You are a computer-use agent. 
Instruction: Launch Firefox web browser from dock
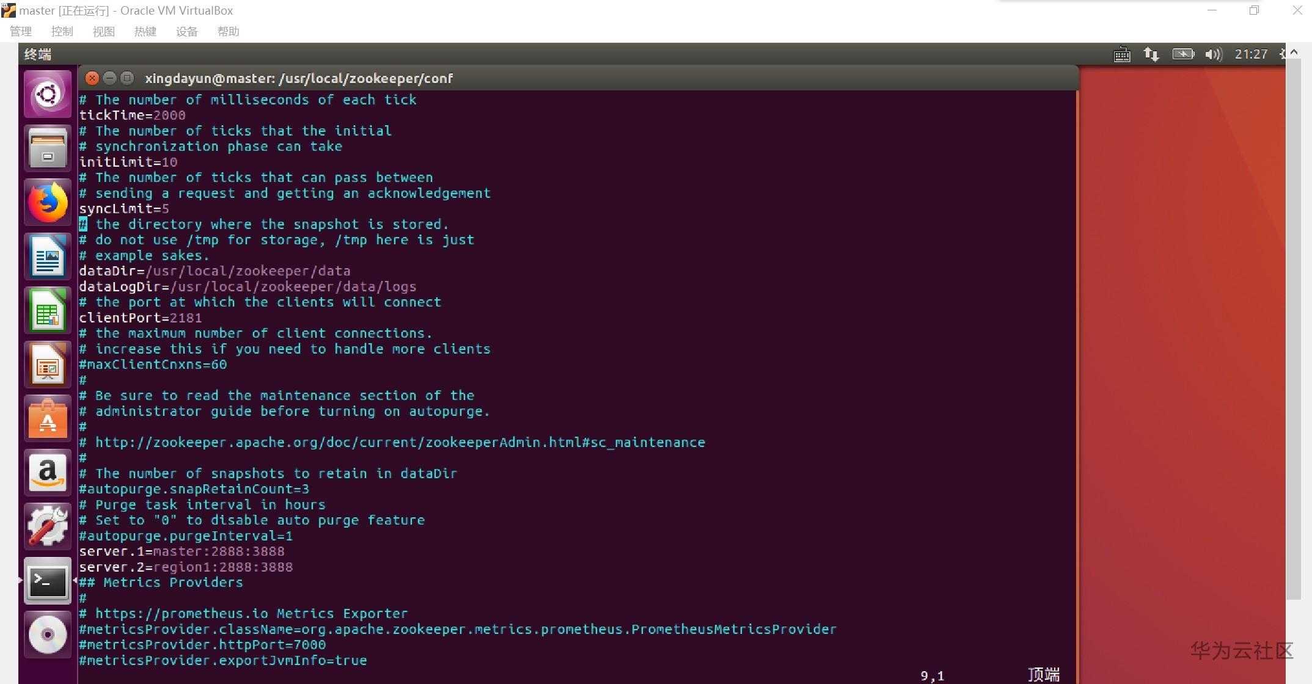(48, 203)
